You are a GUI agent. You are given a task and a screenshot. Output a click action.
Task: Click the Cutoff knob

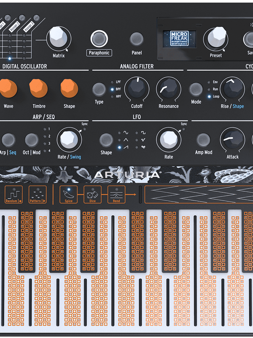pos(137,89)
